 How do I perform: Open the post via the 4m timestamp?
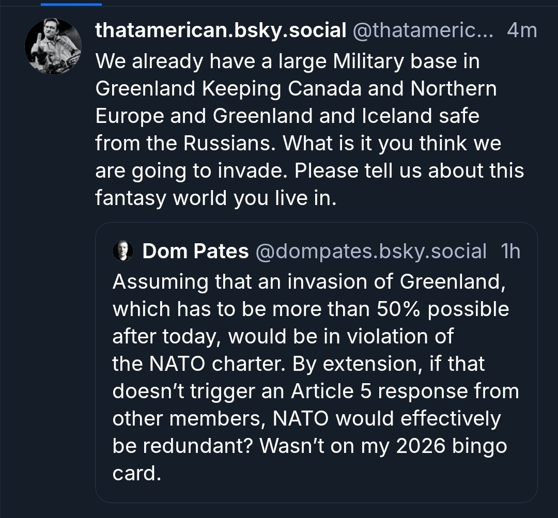(522, 31)
